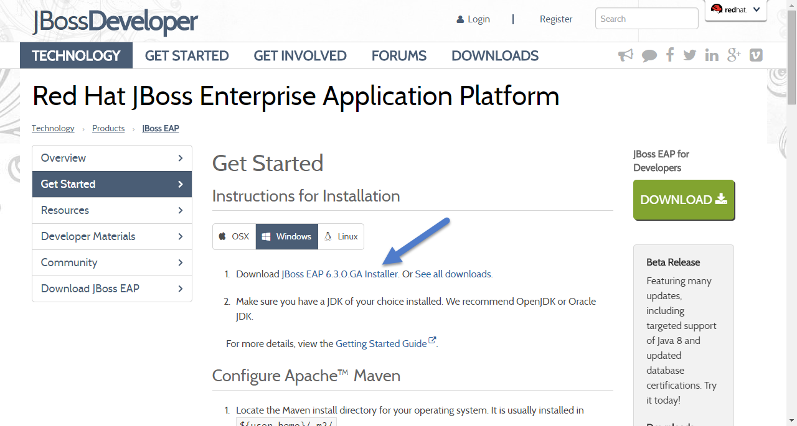This screenshot has height=426, width=797.
Task: Click the Configure Apache Maven heading
Action: point(306,376)
